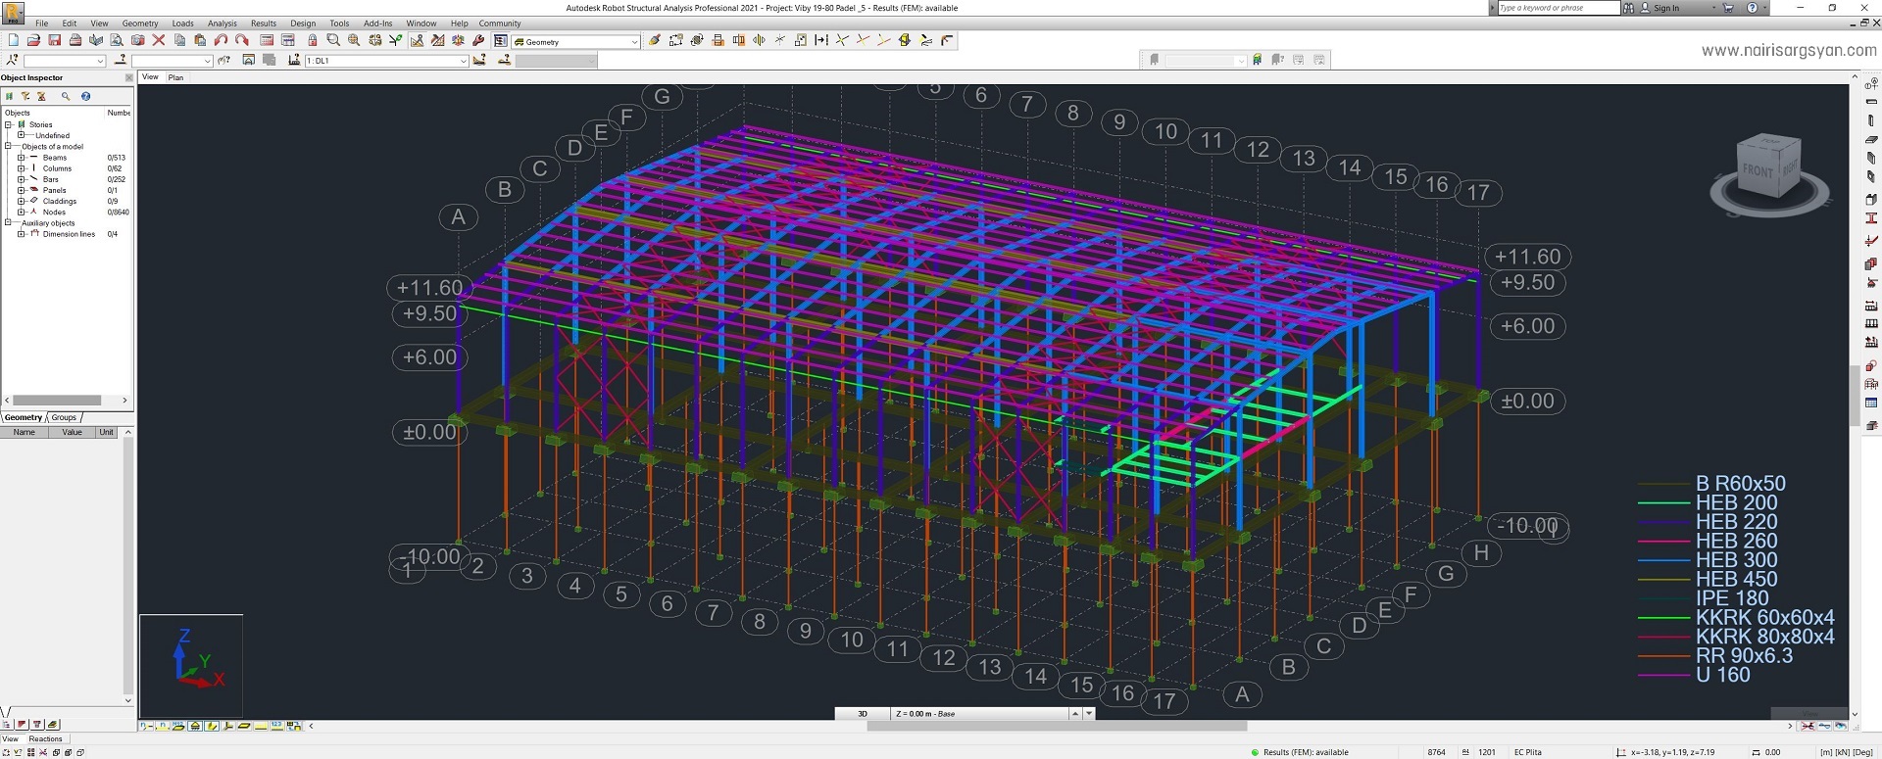This screenshot has width=1882, height=759.
Task: Click the shopping cart icon
Action: point(1728,8)
